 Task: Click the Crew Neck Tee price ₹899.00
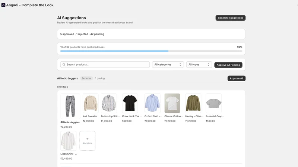pyautogui.click(x=127, y=121)
